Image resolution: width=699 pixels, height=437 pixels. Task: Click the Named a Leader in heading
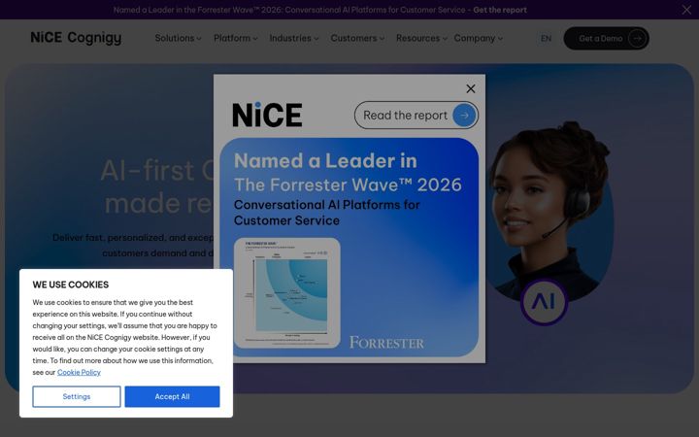[x=325, y=161]
